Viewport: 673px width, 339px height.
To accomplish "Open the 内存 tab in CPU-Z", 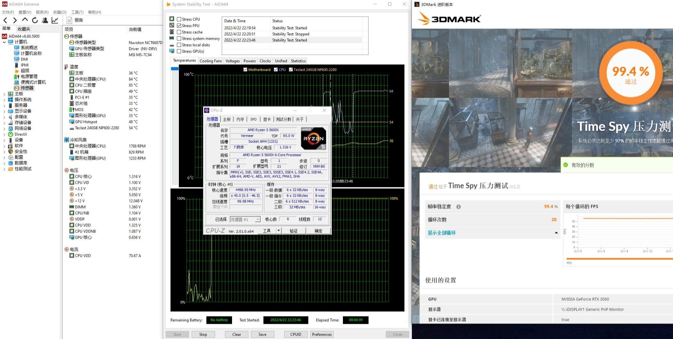I will click(240, 119).
